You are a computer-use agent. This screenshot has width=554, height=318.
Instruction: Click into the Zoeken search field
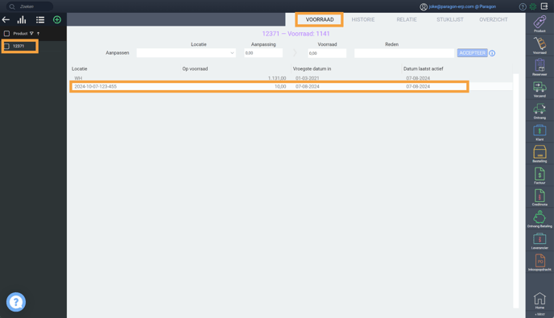(x=30, y=6)
